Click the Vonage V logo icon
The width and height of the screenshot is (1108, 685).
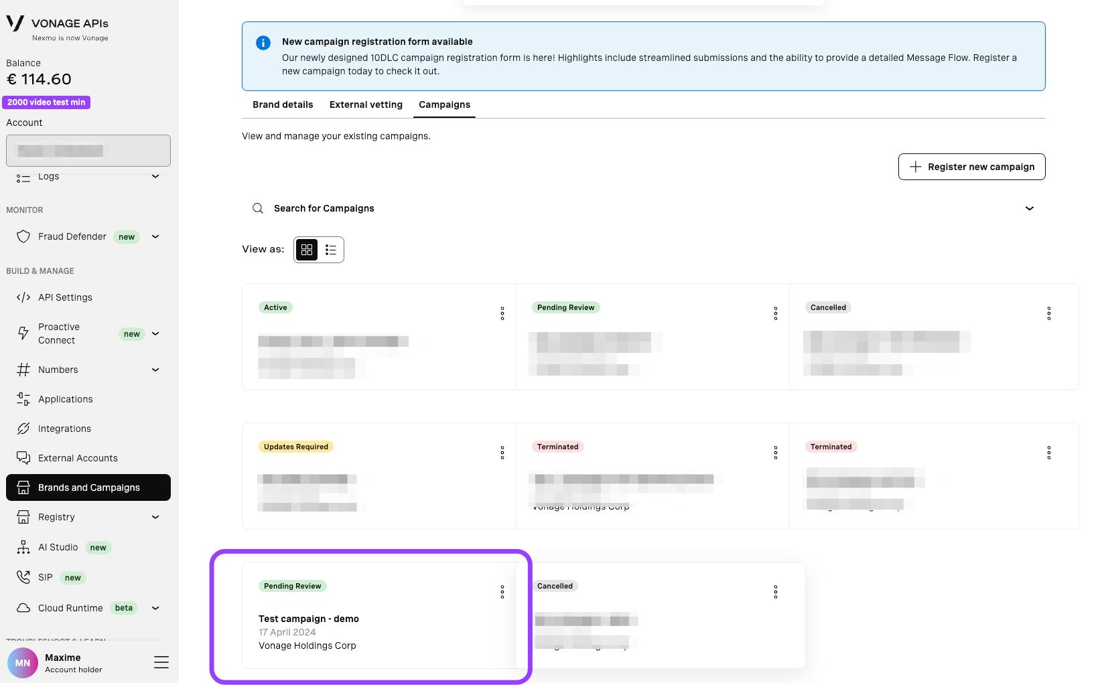pos(15,23)
